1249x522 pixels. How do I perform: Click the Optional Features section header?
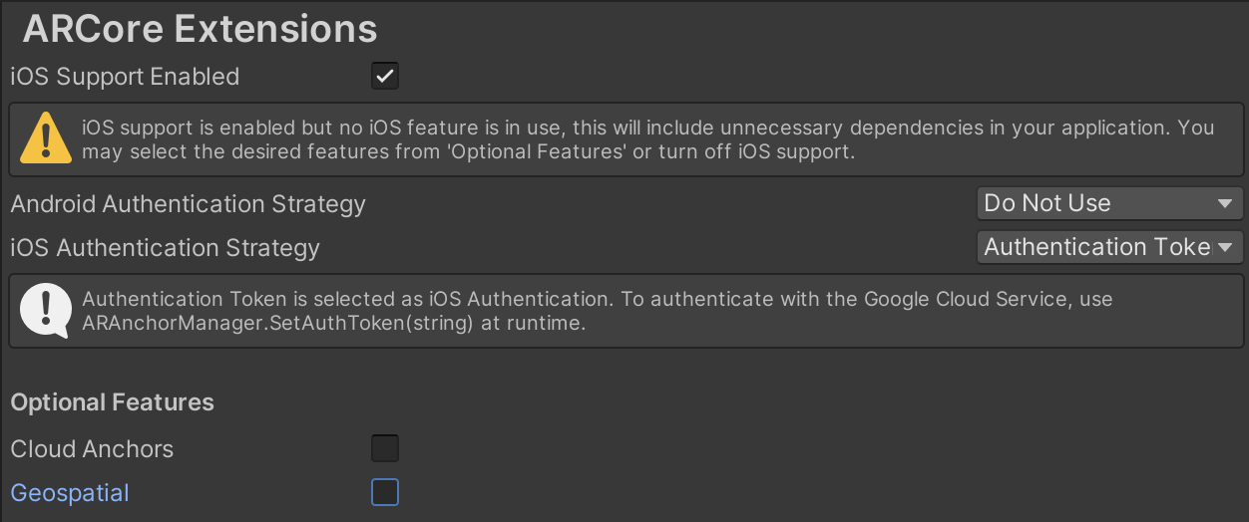click(x=112, y=402)
